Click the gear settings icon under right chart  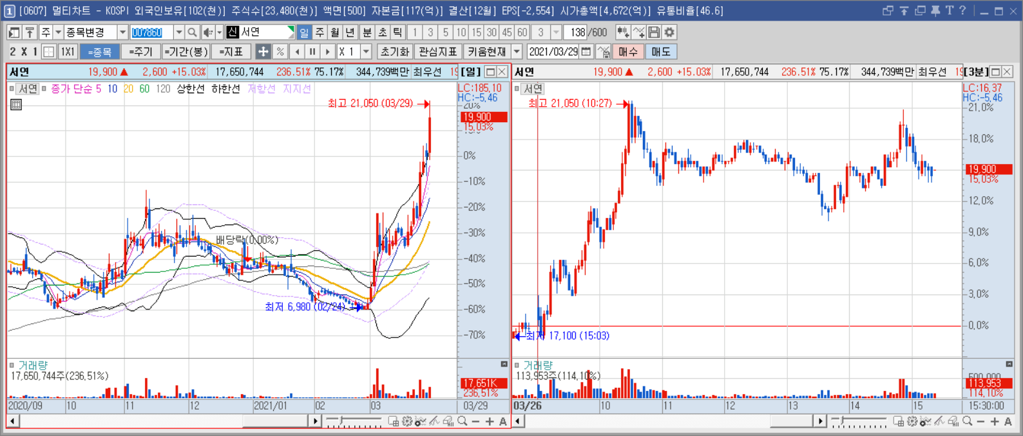coord(912,421)
